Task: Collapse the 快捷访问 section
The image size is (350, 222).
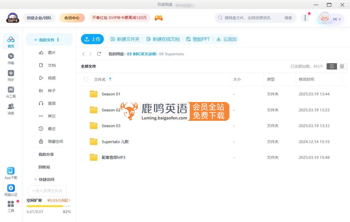Action: (x=36, y=179)
